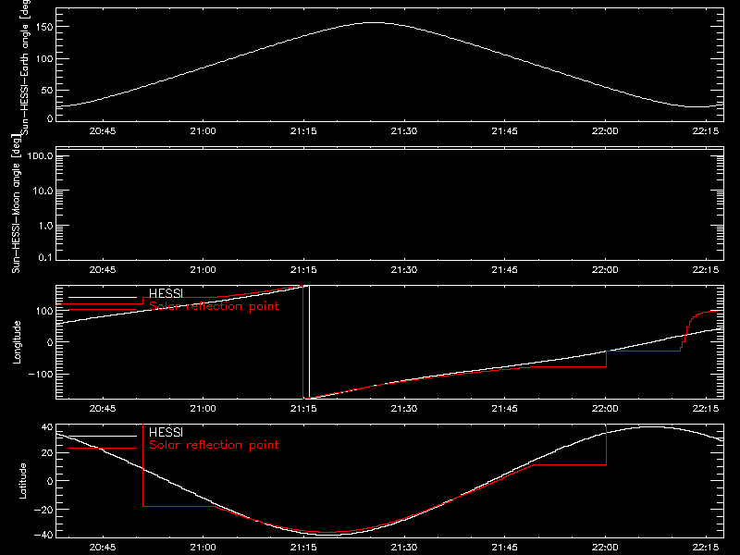Choose 20:45 label under Longitude plot

click(x=103, y=409)
